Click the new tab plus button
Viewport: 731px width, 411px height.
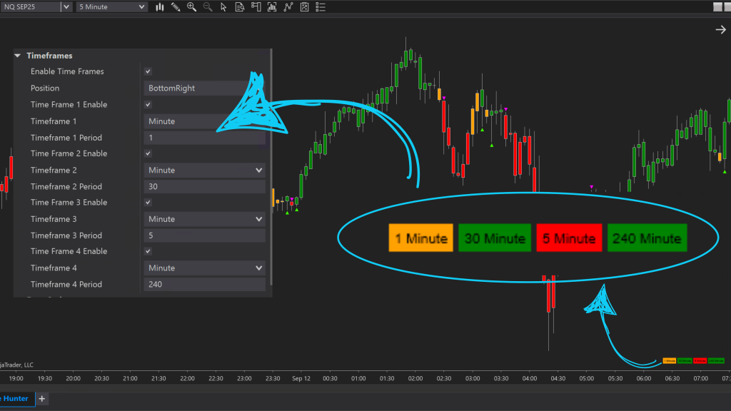(x=41, y=399)
